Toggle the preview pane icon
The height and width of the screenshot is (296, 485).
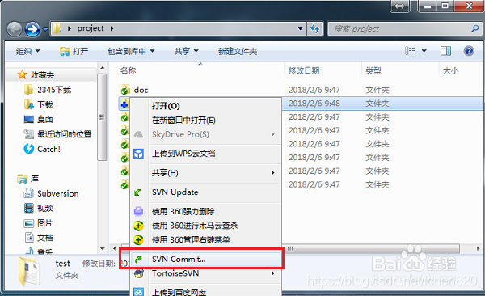445,51
